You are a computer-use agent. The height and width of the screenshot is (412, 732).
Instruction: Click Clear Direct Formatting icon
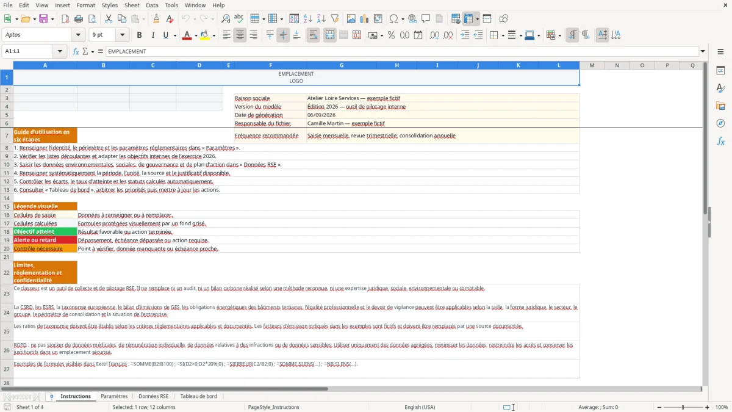click(170, 19)
